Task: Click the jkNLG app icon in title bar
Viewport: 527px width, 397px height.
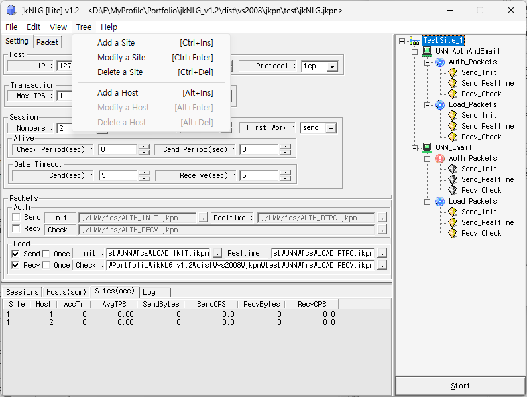Action: click(x=11, y=11)
